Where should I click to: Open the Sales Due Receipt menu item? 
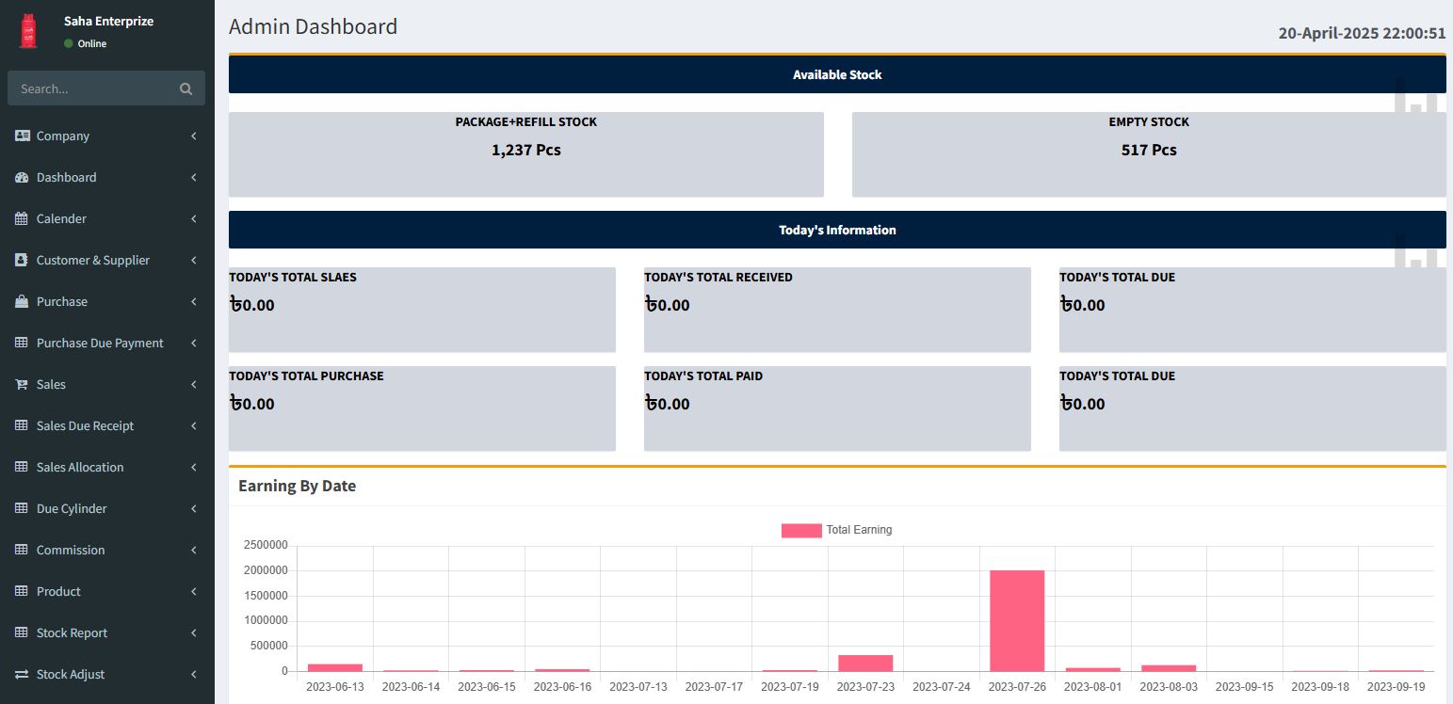(x=107, y=425)
